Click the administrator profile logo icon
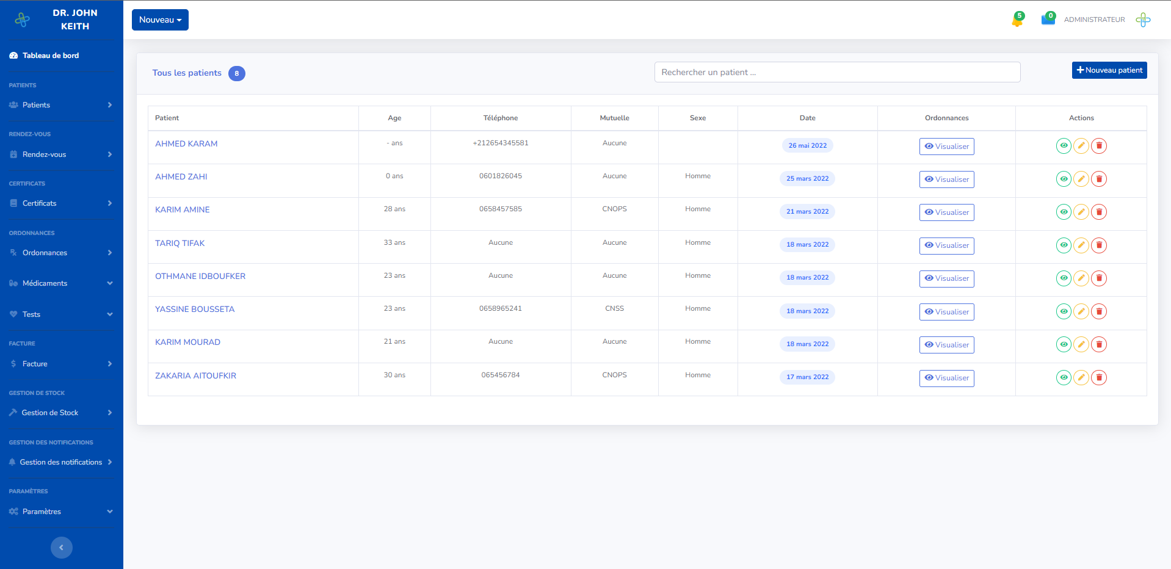This screenshot has width=1171, height=569. click(1143, 20)
